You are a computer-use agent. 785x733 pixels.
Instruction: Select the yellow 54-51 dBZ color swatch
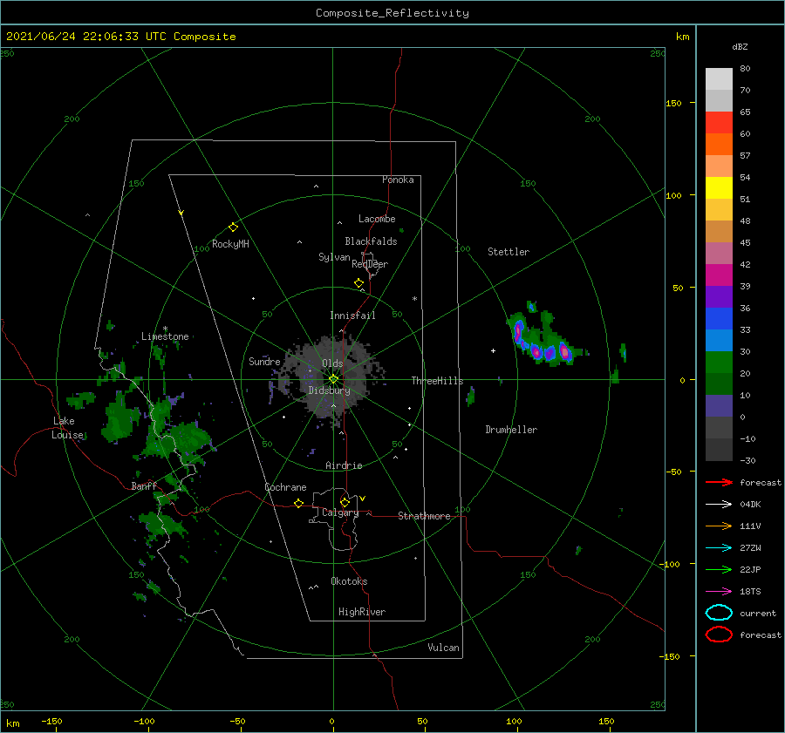tap(719, 188)
